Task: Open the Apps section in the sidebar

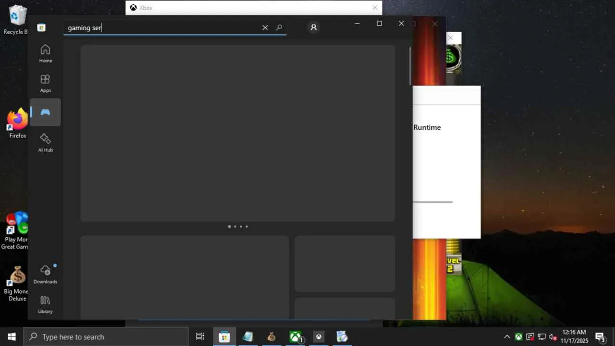Action: (45, 84)
